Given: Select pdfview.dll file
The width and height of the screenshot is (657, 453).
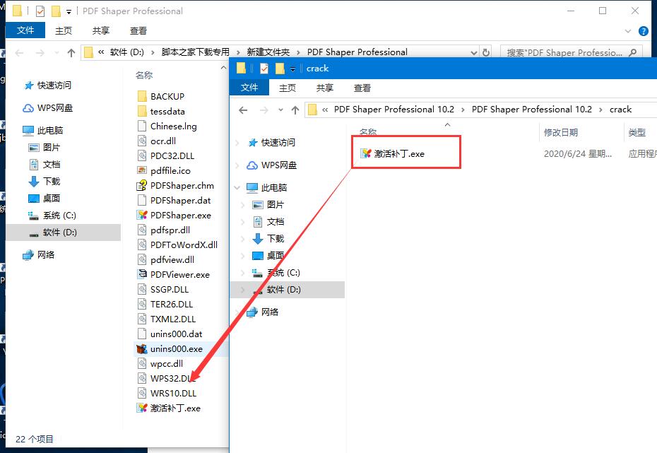Looking at the screenshot, I should click(x=165, y=260).
